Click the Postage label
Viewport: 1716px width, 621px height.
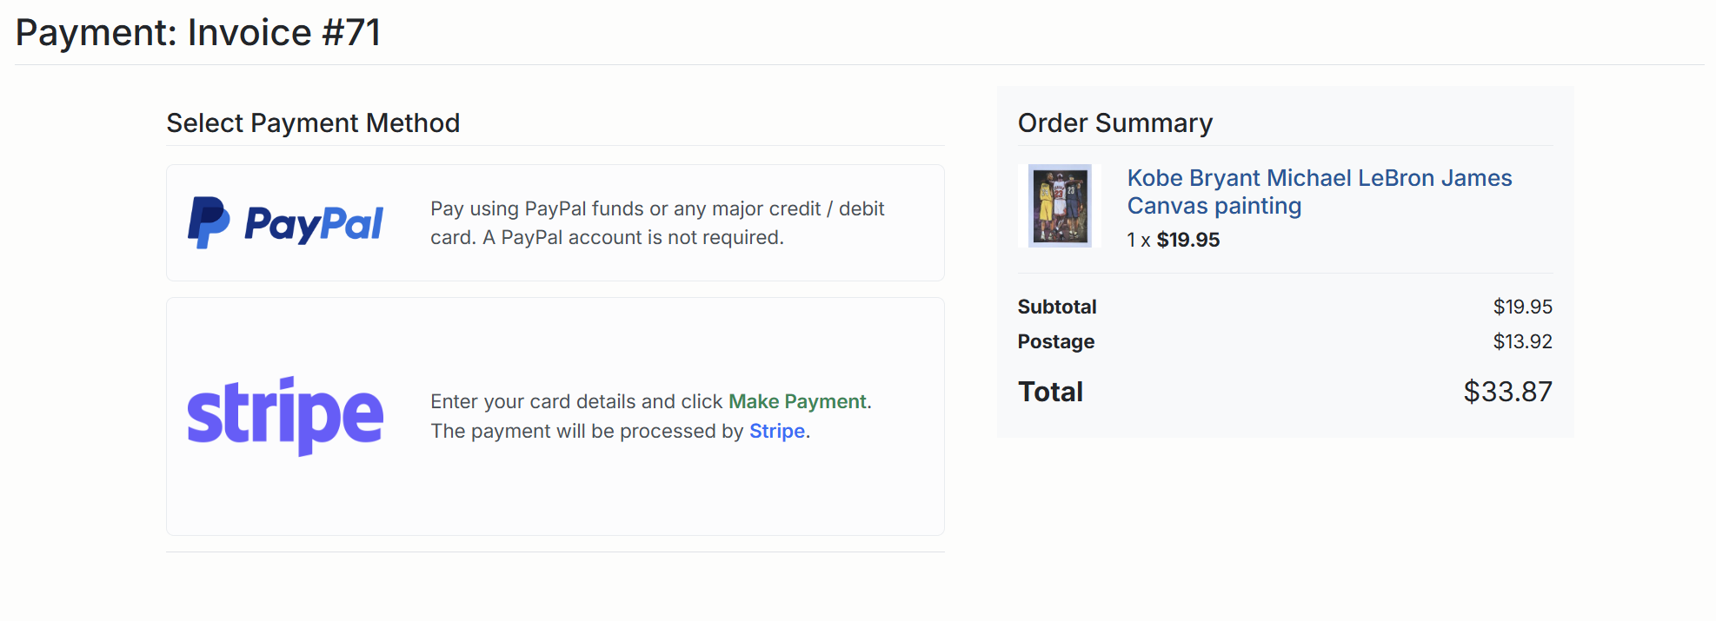point(1056,341)
